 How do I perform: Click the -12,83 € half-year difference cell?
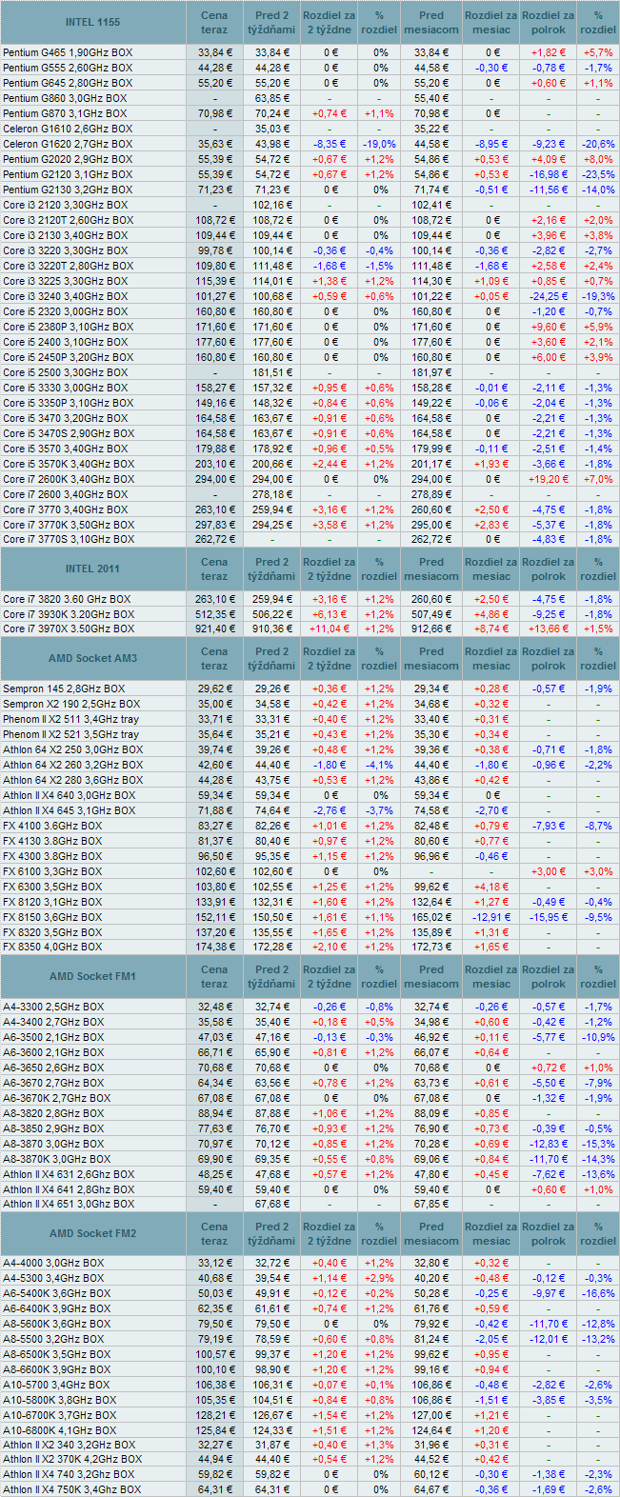point(549,1144)
